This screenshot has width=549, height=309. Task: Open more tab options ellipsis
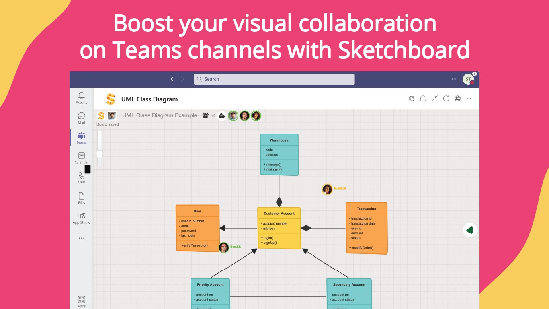(x=469, y=99)
